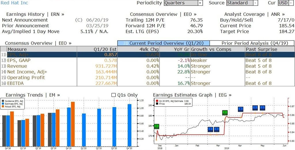This screenshot has width=295, height=150.
Task: Click Prior Announcement date 03/25/19
Action: [97, 26]
